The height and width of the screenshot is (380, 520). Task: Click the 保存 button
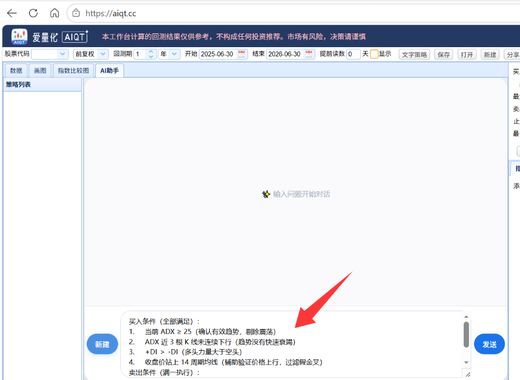(x=444, y=54)
